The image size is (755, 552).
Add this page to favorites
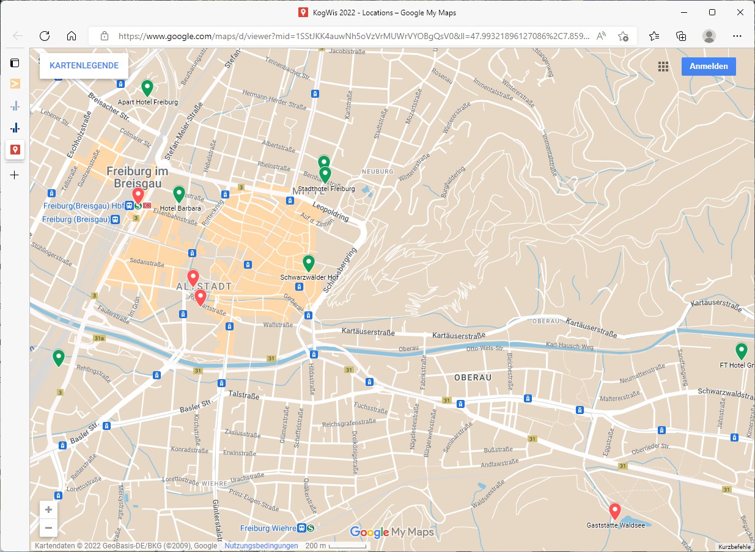[x=623, y=36]
